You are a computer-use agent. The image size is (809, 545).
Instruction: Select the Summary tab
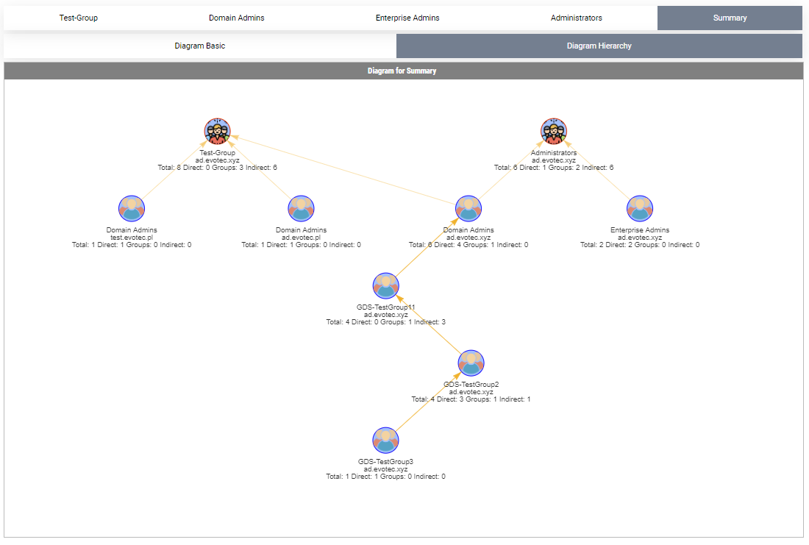[730, 18]
